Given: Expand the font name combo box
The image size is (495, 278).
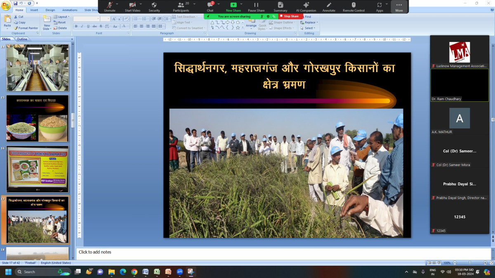Looking at the screenshot, I should pos(98,19).
